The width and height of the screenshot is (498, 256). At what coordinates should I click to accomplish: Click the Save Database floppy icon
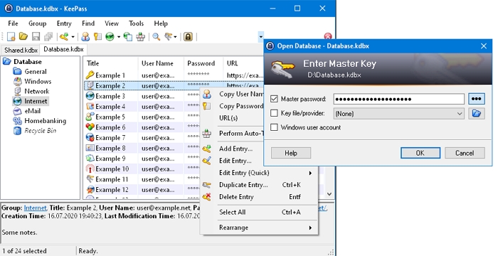[36, 36]
